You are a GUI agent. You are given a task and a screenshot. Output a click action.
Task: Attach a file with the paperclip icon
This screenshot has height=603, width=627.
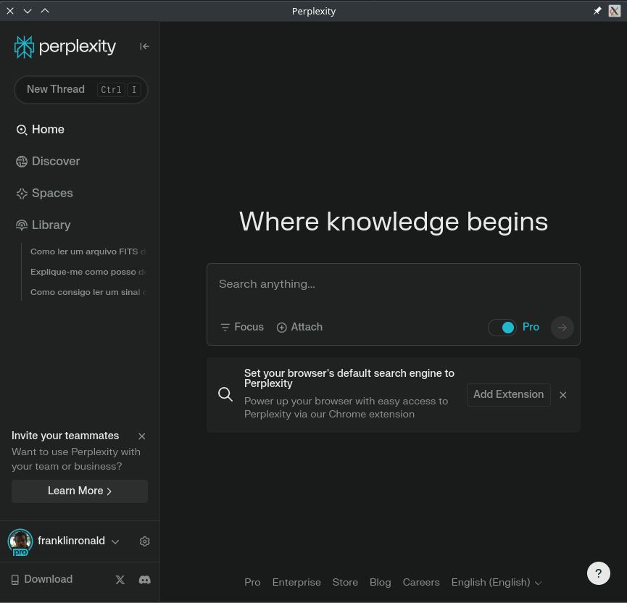pyautogui.click(x=299, y=327)
